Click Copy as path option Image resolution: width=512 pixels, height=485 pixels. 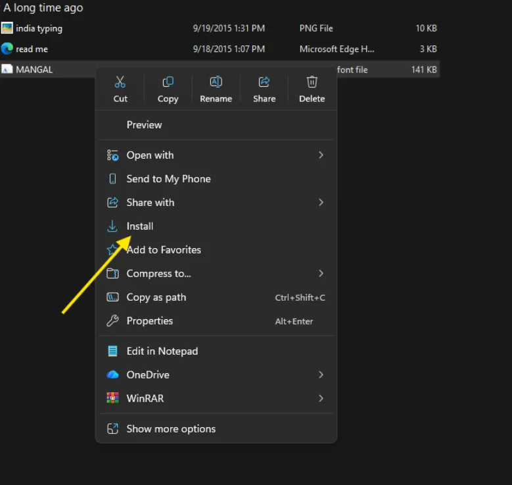coord(156,297)
